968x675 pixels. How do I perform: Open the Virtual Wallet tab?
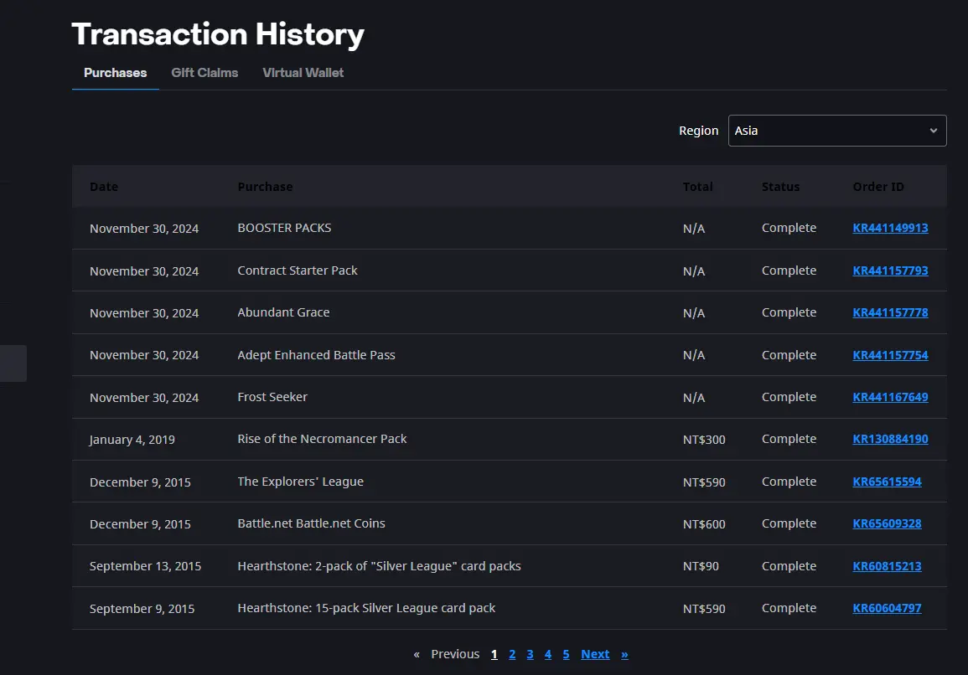tap(303, 73)
